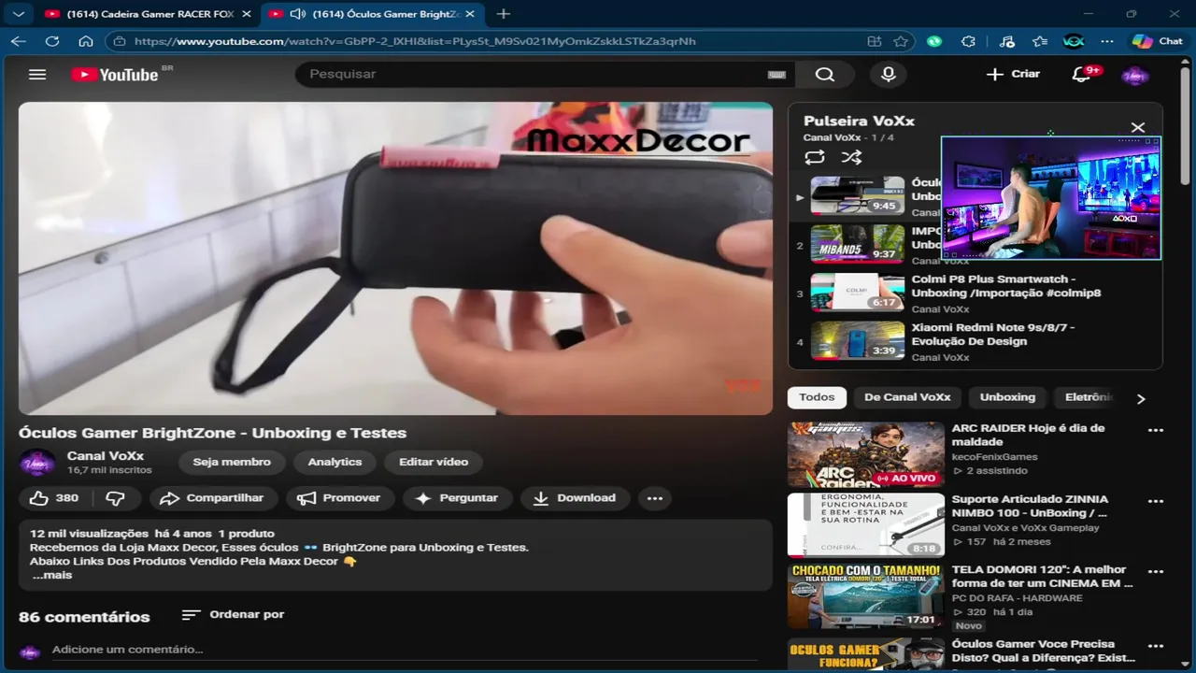Click Promover button
Image resolution: width=1196 pixels, height=673 pixels.
point(340,498)
